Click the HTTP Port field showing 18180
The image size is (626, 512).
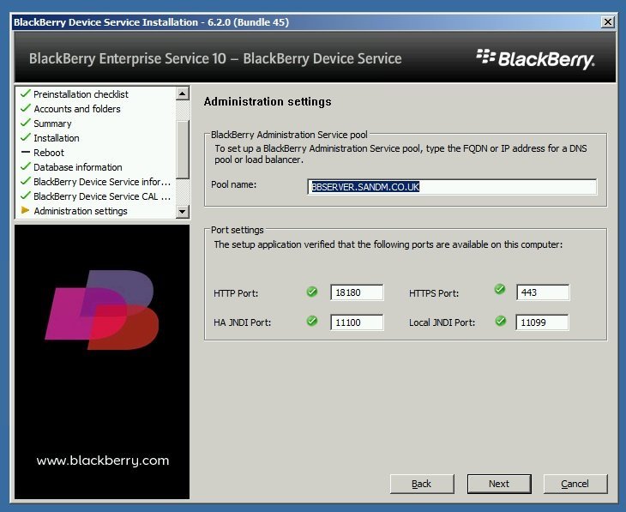pos(356,292)
